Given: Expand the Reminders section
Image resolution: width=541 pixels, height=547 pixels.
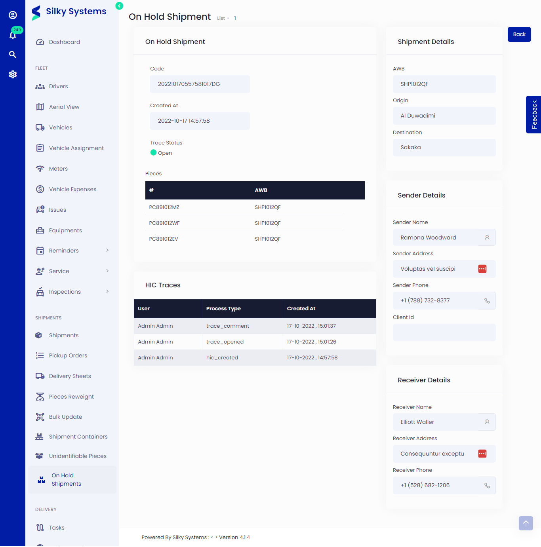Looking at the screenshot, I should 107,250.
